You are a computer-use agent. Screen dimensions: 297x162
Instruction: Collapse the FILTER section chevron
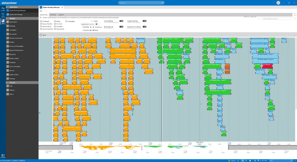click(x=41, y=18)
